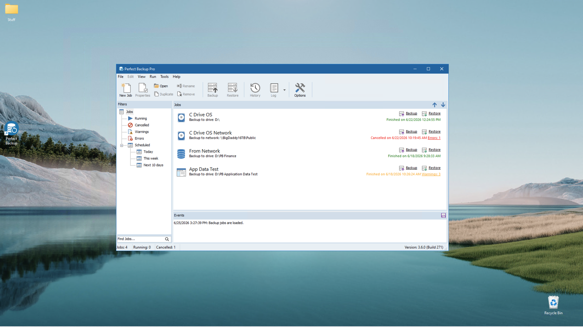Start Restore using the large toolbar icon
583x327 pixels.
(x=232, y=90)
